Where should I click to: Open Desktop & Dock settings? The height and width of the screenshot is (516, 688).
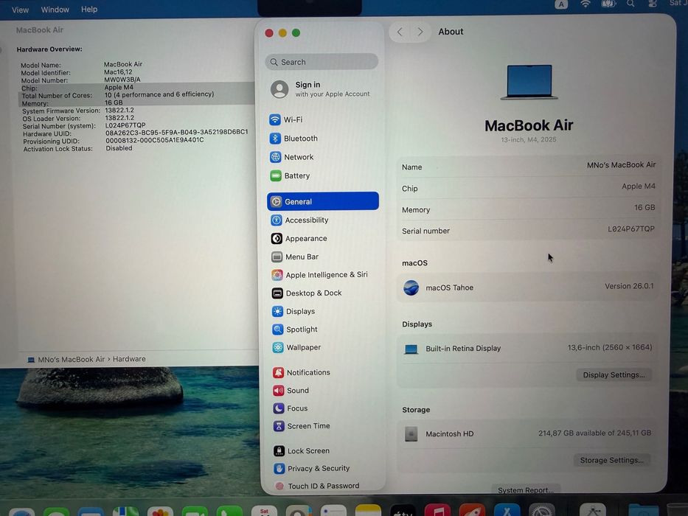click(307, 293)
